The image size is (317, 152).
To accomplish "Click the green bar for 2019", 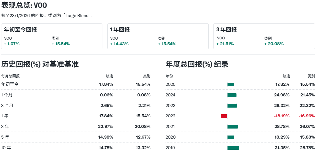I will [x=233, y=148].
